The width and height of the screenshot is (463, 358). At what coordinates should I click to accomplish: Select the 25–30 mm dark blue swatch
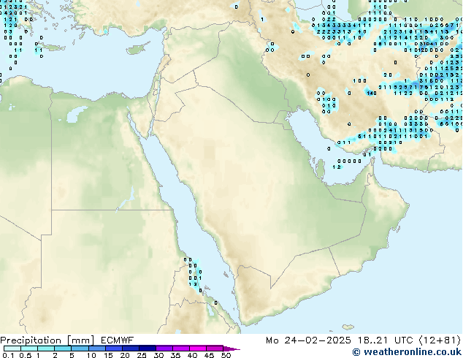[x=148, y=349]
